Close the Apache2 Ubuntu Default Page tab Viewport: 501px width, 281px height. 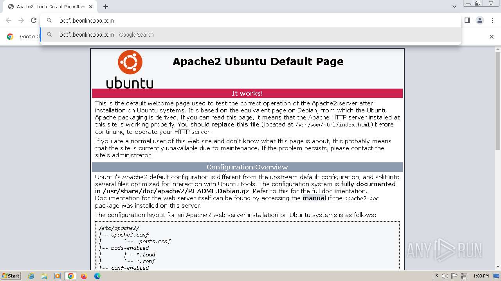91,7
